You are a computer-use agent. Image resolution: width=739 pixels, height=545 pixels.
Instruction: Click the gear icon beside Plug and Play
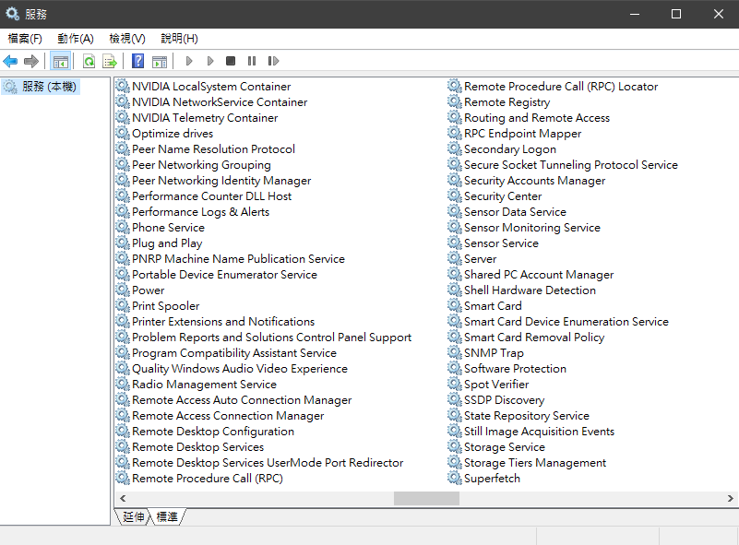[123, 243]
